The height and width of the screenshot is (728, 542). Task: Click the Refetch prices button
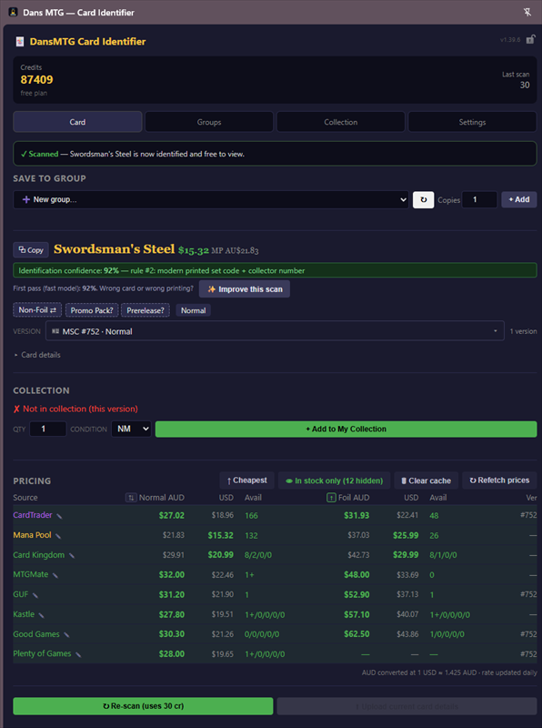coord(499,480)
